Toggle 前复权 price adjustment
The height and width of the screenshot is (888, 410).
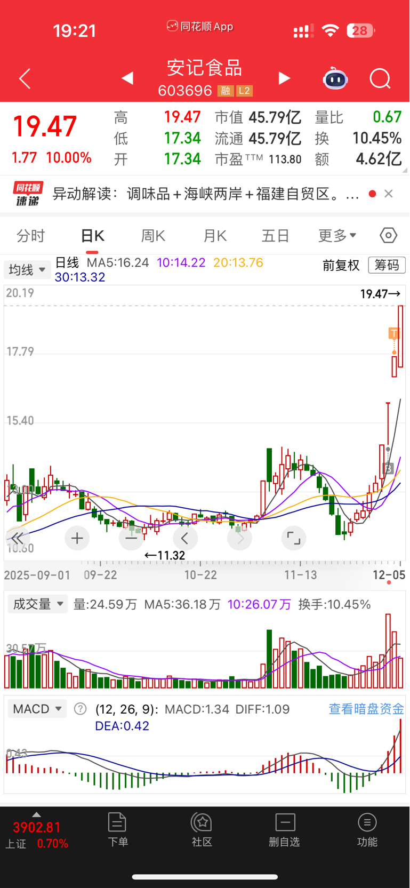pos(341,265)
